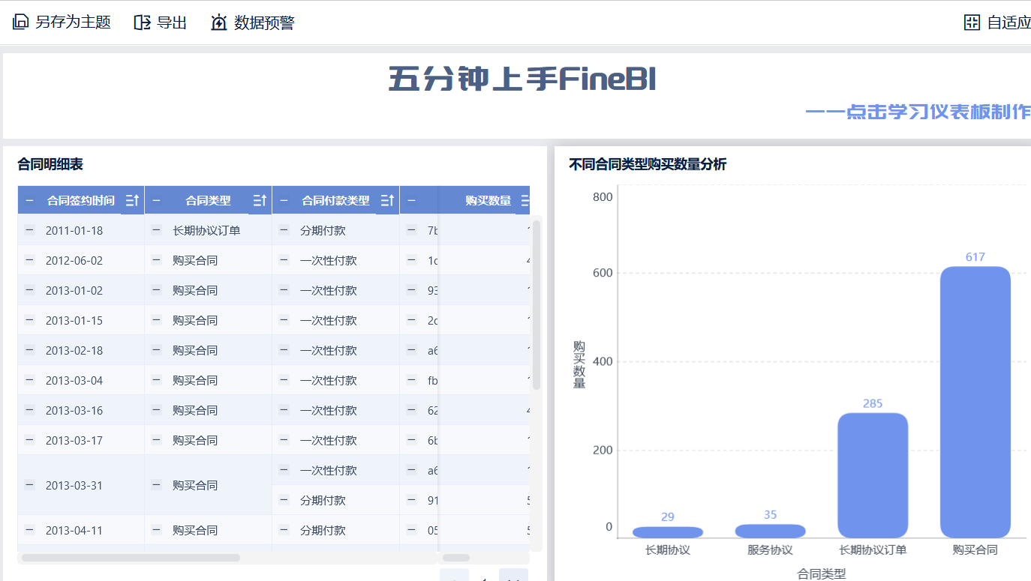
Task: Click the 合同明细表 panel title
Action: tap(50, 165)
